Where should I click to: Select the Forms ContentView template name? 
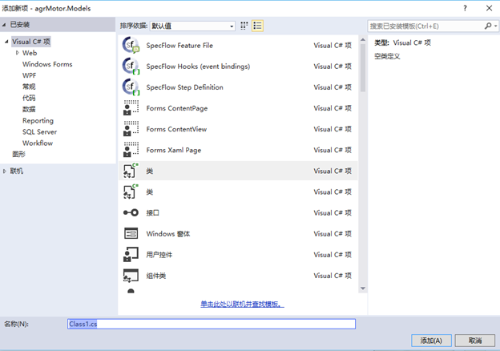176,129
